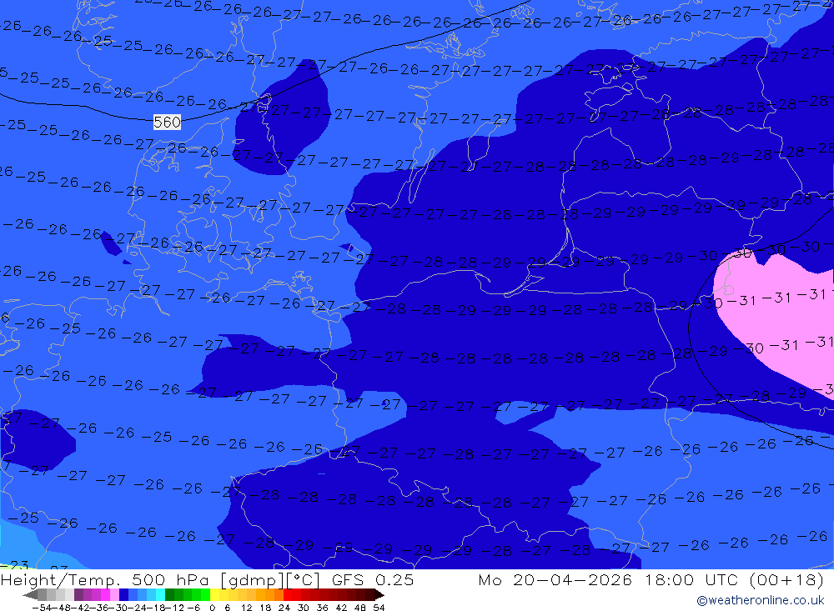Click the Mo 20-04-2026 18:00 UTC timestamp
This screenshot has height=611, width=834.
pyautogui.click(x=651, y=580)
